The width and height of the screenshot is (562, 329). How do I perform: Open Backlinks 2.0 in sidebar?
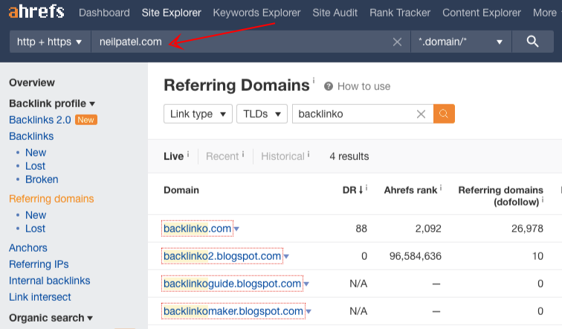point(40,120)
